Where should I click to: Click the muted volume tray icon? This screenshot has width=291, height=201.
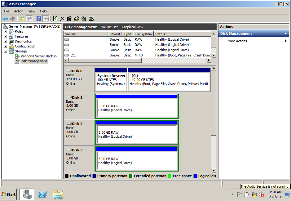[x=262, y=194]
